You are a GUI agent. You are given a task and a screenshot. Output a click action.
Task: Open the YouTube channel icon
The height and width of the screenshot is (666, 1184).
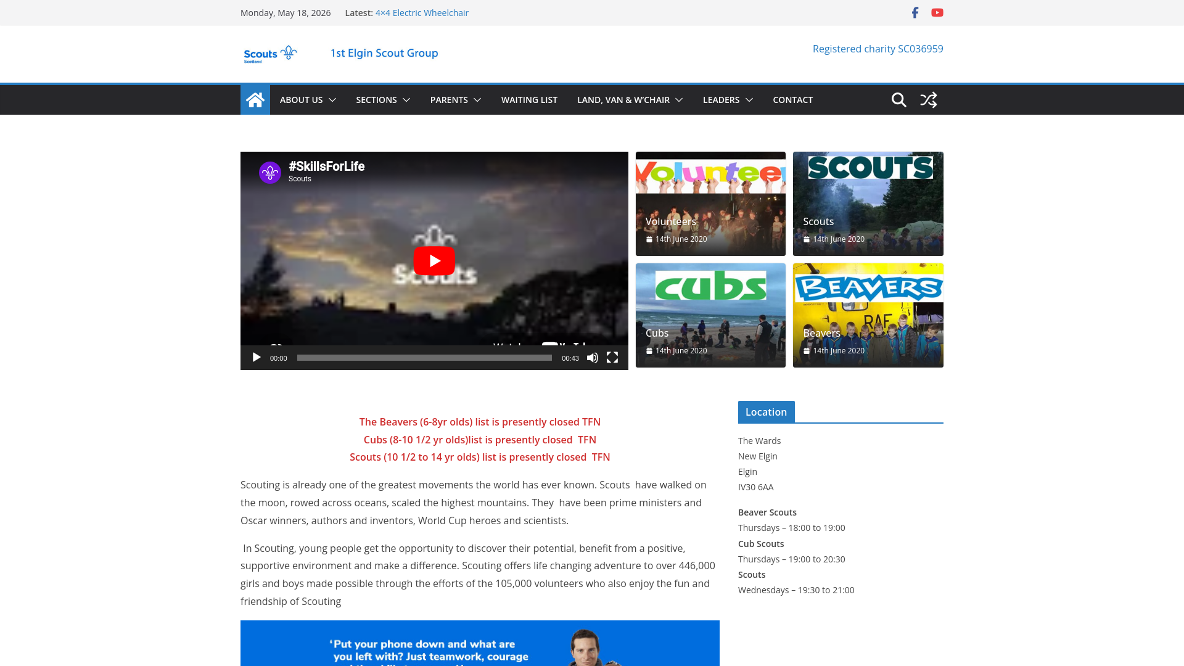(x=937, y=13)
